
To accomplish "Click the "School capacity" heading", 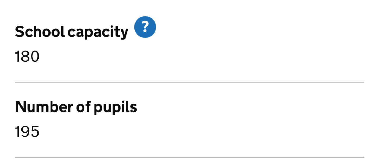I will 71,32.
